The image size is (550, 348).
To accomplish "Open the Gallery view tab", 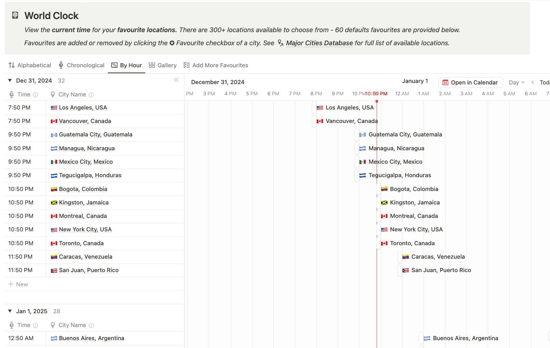I will pos(162,65).
